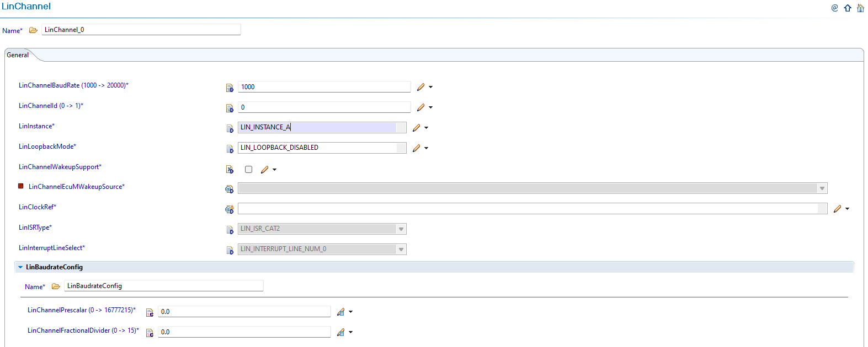
Task: Click the LinClockRef label link
Action: click(38, 207)
